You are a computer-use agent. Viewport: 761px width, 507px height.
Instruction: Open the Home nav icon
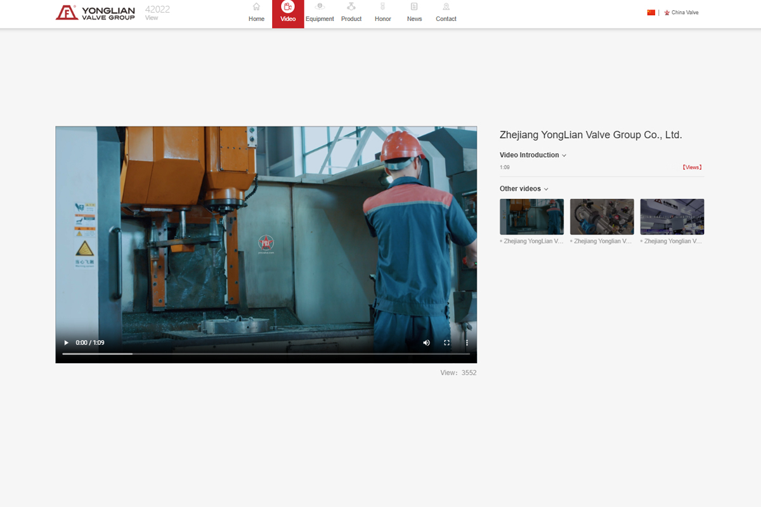tap(256, 7)
